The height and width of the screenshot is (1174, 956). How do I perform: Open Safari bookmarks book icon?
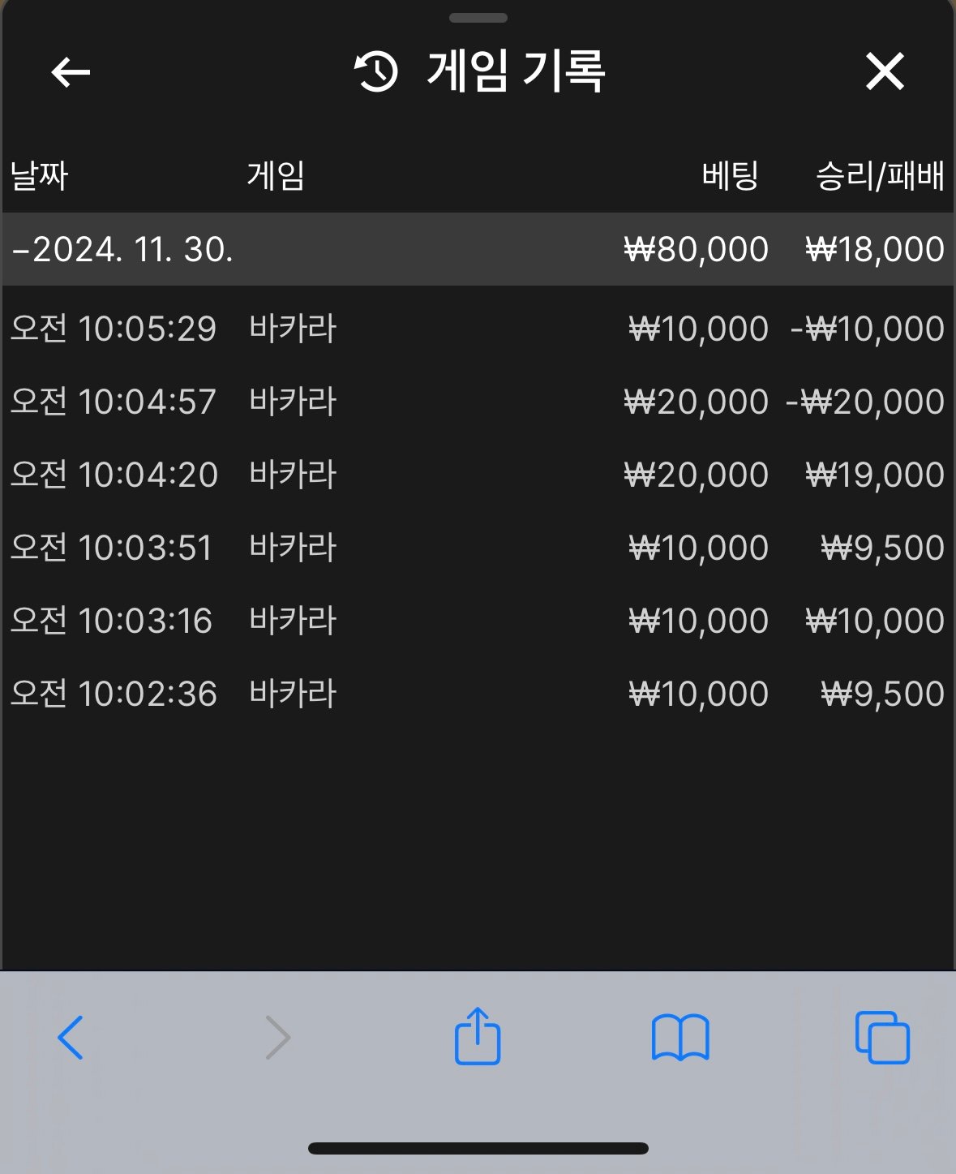[680, 1037]
